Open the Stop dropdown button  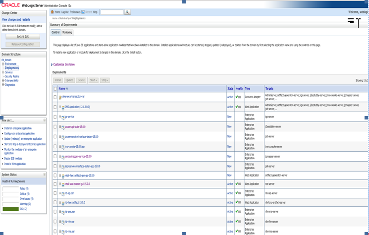105,80
